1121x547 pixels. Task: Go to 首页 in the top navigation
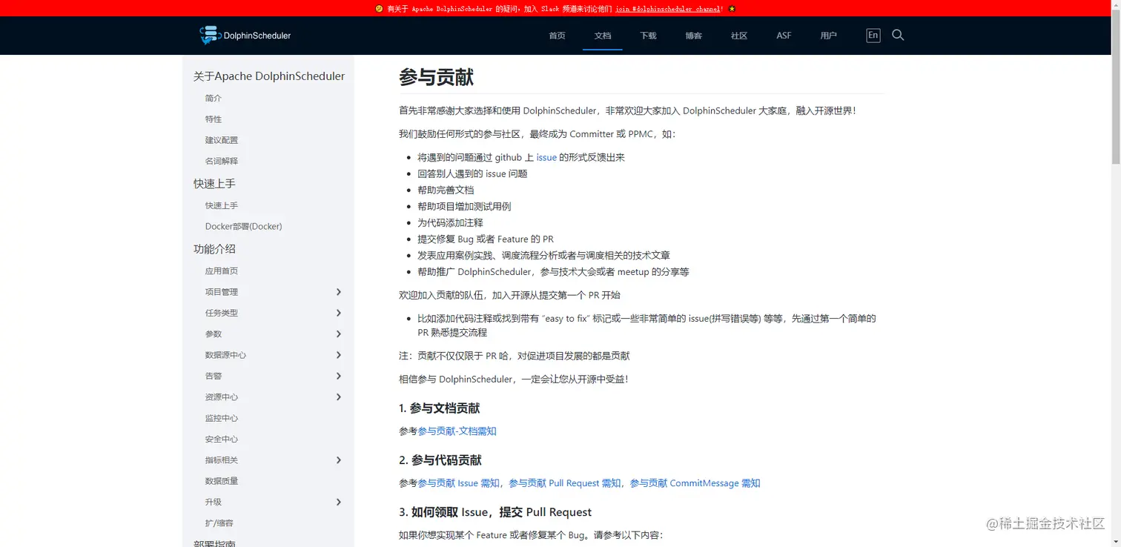557,36
